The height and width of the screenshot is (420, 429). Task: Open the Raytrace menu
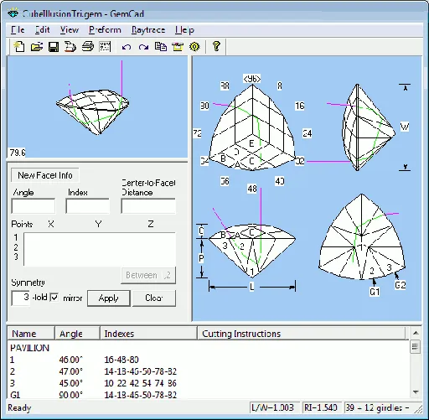[x=148, y=30]
